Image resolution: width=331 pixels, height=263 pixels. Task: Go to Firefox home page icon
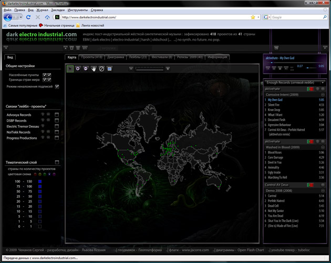point(47,17)
